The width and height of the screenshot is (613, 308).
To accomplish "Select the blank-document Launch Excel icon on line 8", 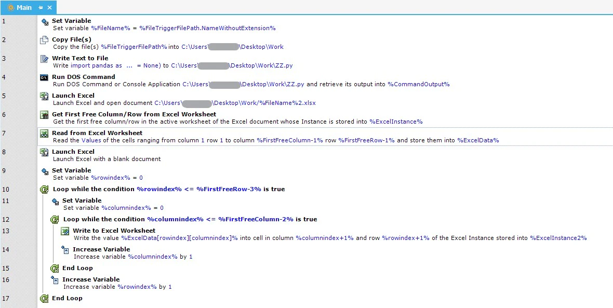I will pyautogui.click(x=44, y=152).
